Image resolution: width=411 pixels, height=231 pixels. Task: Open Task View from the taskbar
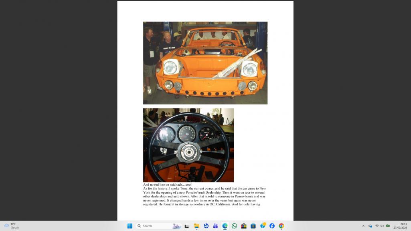[x=186, y=226]
